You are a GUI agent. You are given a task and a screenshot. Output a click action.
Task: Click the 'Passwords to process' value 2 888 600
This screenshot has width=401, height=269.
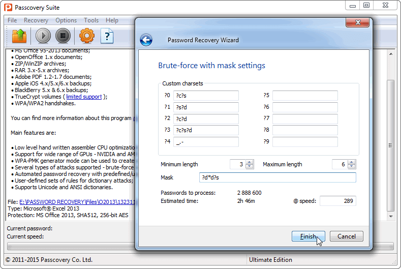(250, 193)
